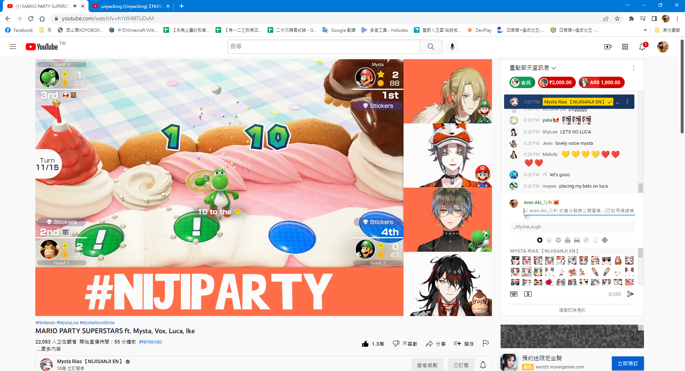
Task: Switch to the MARIO PARTY SUPERSTARS tab
Action: click(x=42, y=6)
